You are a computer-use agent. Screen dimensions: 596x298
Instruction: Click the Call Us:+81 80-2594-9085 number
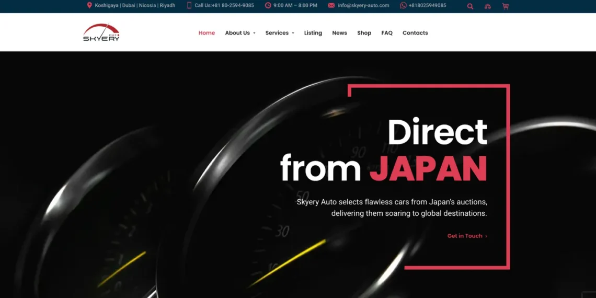(224, 5)
